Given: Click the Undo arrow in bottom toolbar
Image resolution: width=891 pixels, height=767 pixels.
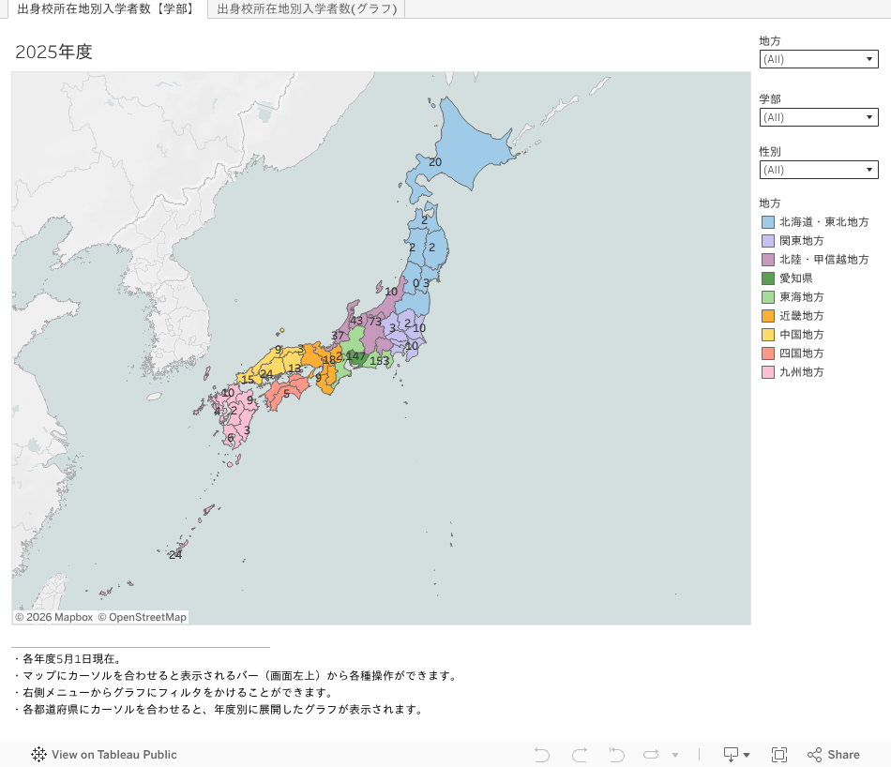Looking at the screenshot, I should pos(541,755).
